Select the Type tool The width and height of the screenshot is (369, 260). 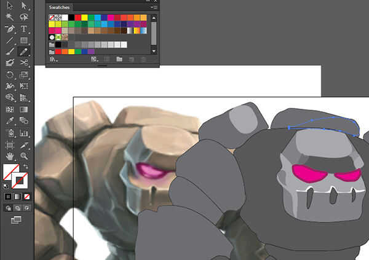click(24, 29)
